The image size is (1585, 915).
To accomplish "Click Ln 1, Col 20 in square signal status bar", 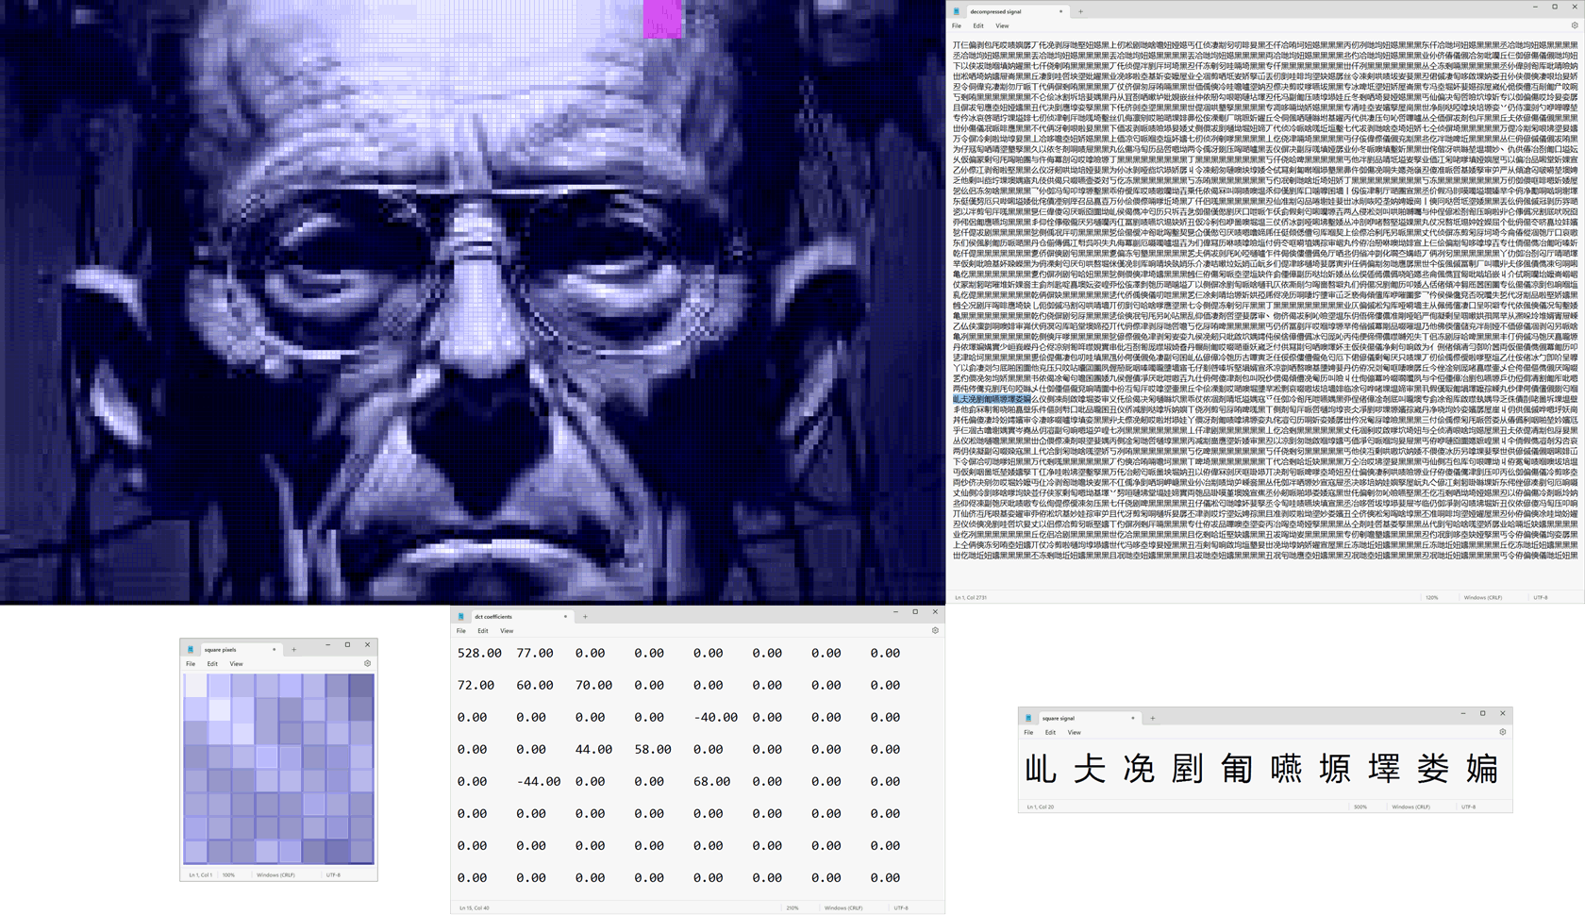I will (1041, 807).
